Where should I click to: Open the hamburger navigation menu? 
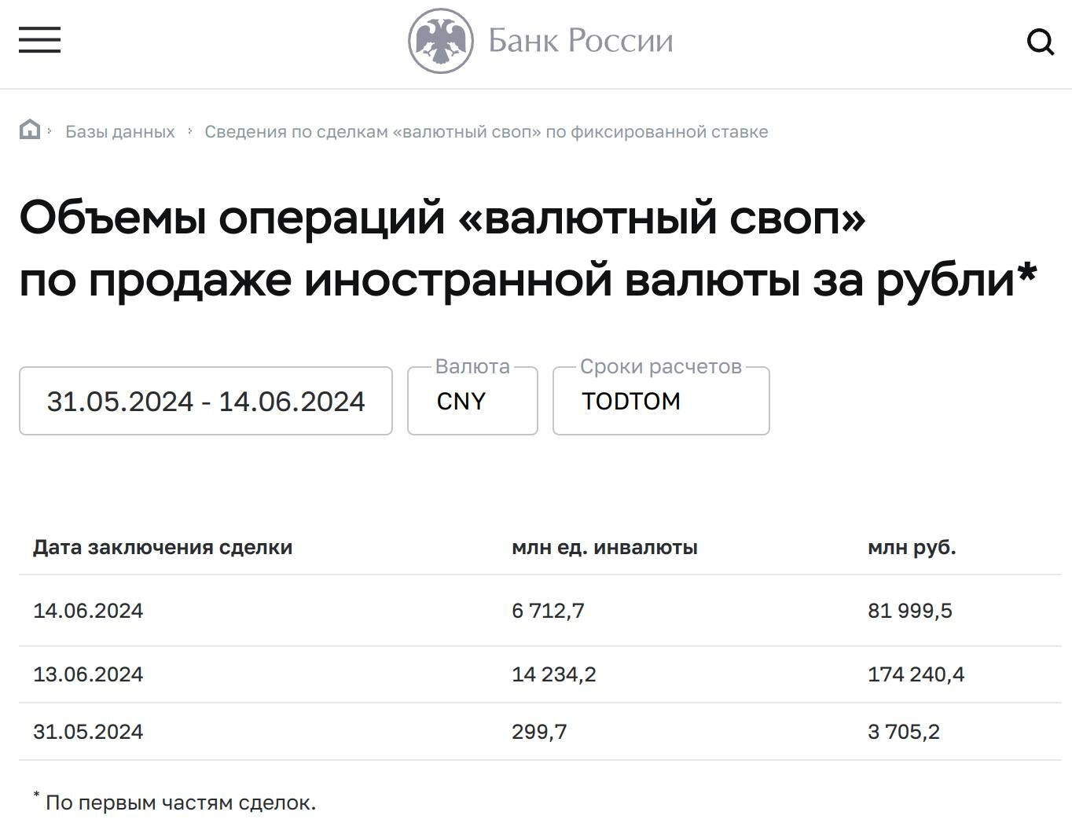pyautogui.click(x=39, y=40)
